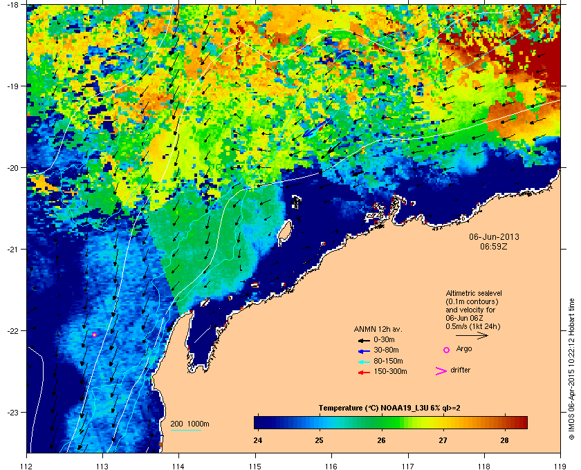The width and height of the screenshot is (581, 470).
Task: Click the date label 06-Jun-2013
Action: [494, 236]
